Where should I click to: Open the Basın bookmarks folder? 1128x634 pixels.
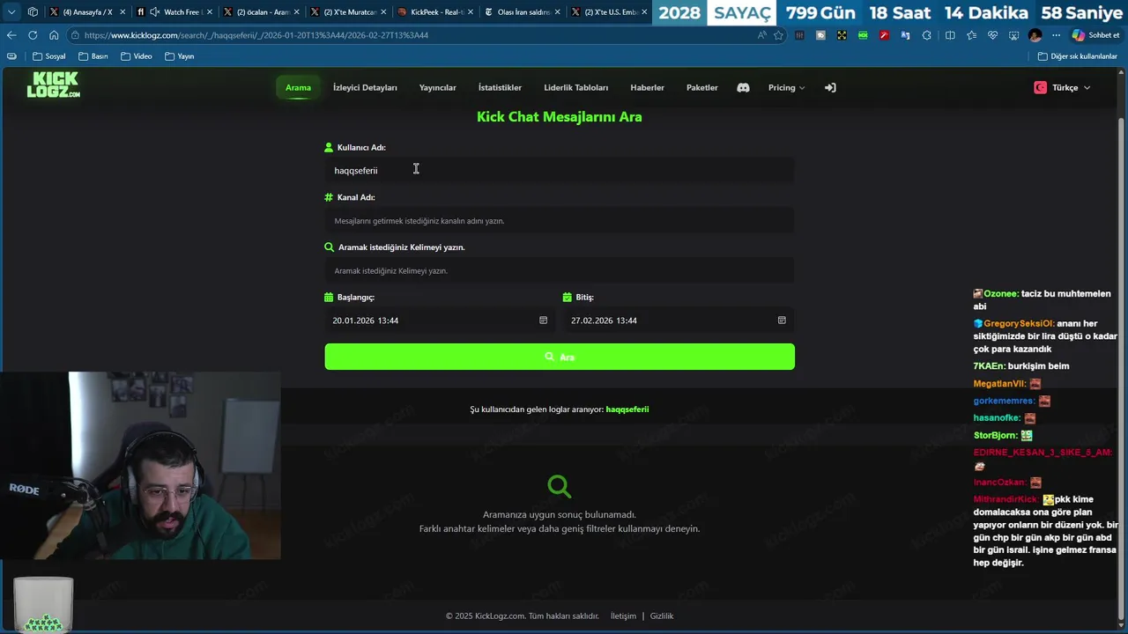pyautogui.click(x=93, y=56)
